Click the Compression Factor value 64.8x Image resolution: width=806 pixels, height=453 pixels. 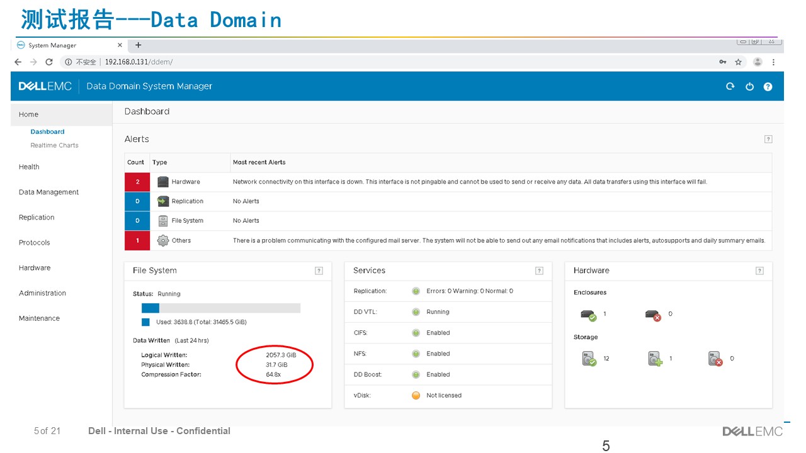coord(273,374)
